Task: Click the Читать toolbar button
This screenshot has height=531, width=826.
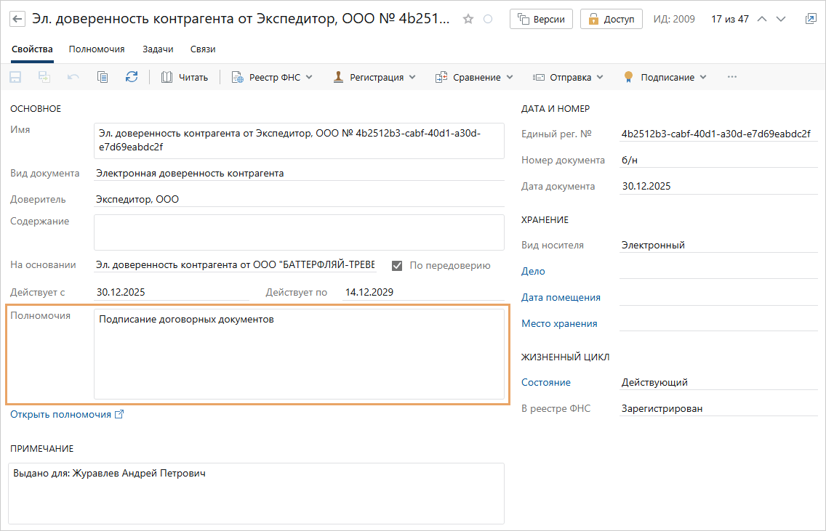Action: pos(185,77)
